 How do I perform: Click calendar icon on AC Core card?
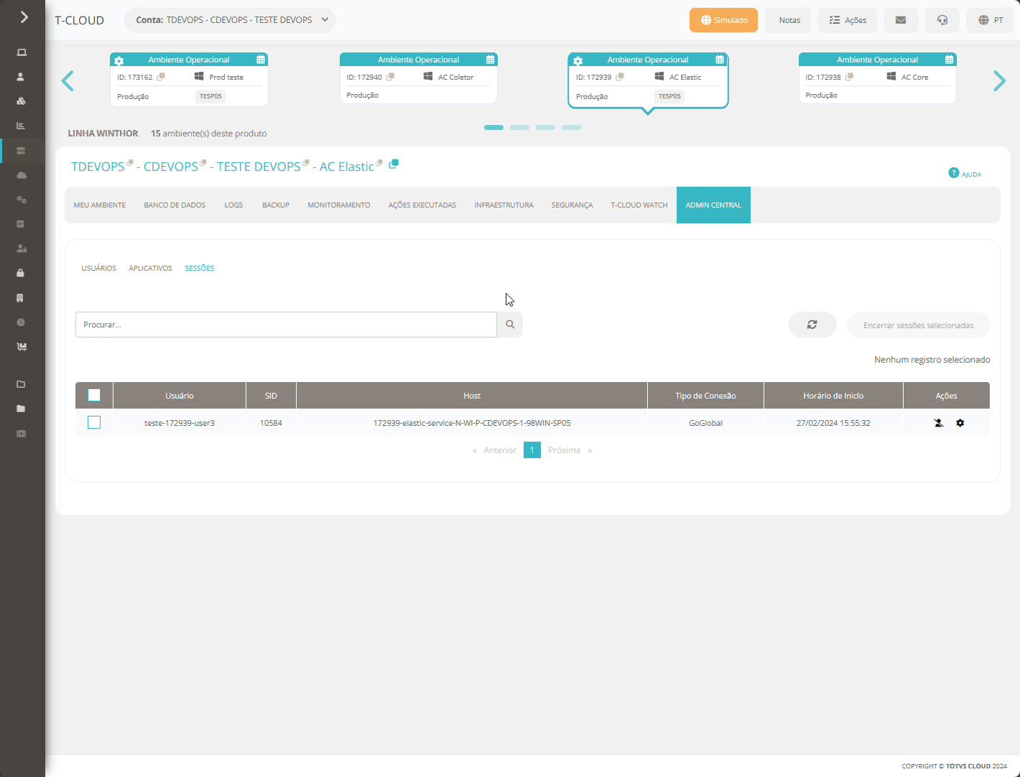[949, 60]
